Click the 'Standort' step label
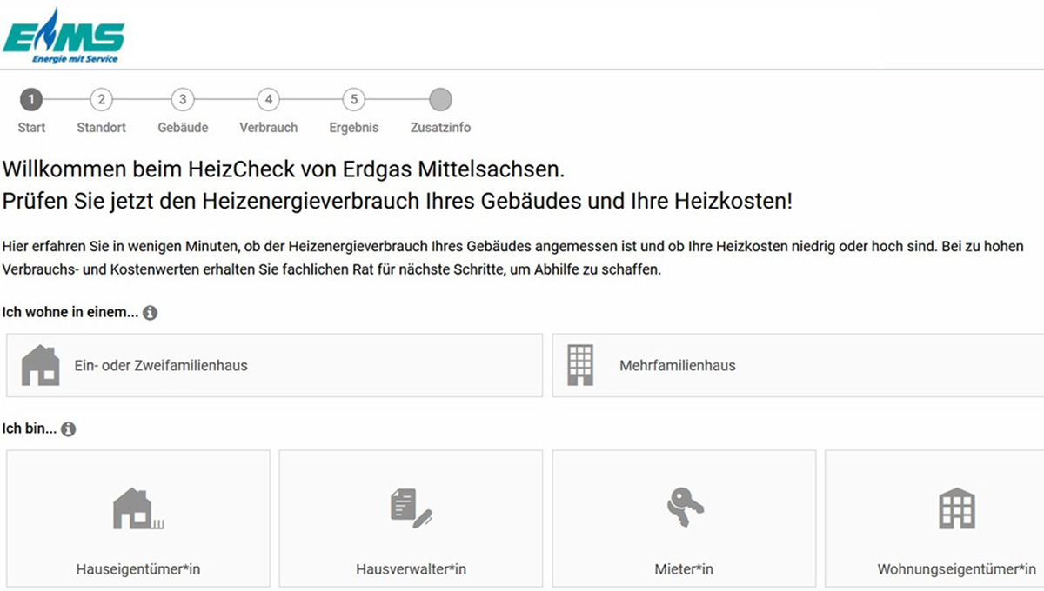Image resolution: width=1044 pixels, height=591 pixels. pyautogui.click(x=101, y=128)
